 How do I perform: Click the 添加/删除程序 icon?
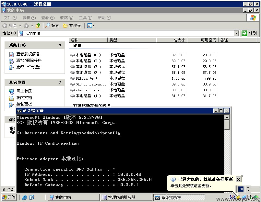pyautogui.click(x=11, y=61)
